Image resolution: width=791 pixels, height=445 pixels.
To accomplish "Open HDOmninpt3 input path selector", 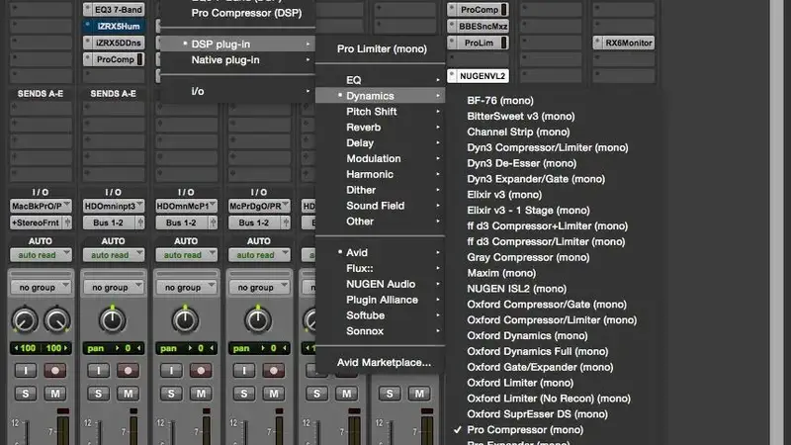I will coord(114,206).
